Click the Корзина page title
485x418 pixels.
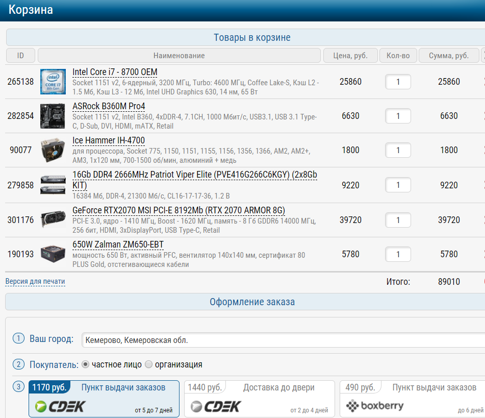[x=31, y=10]
